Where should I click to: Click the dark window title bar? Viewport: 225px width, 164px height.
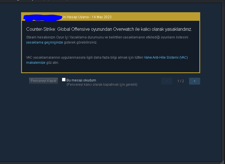point(112,1)
